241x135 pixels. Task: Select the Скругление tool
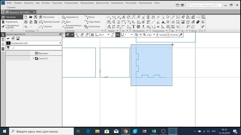(92, 22)
